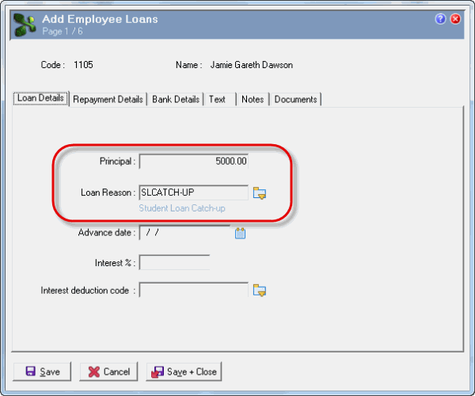Viewport: 475px width, 396px height.
Task: Focus the Interest % field
Action: 174,262
